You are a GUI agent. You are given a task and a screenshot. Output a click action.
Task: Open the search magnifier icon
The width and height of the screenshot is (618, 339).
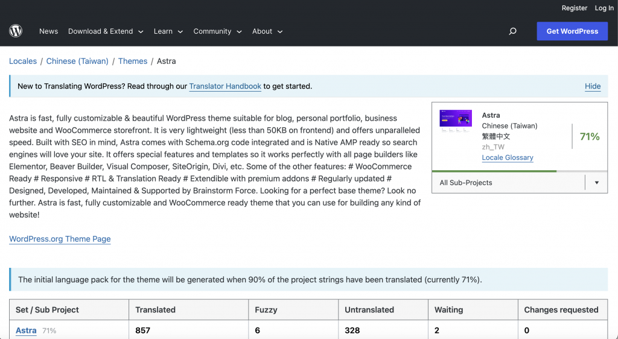click(x=512, y=31)
